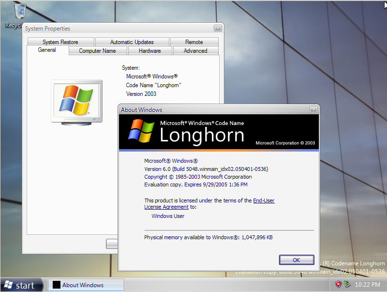Click the black app icon on About Windows taskbar button
The image size is (387, 292).
56,284
